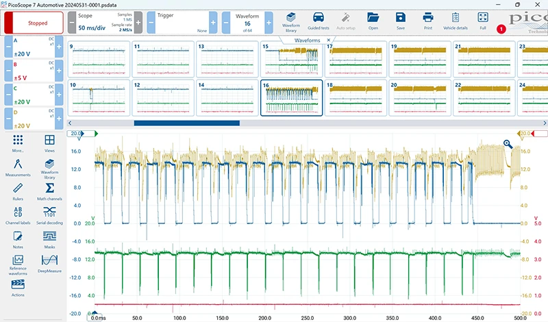Close the Waveforms panel

point(329,40)
